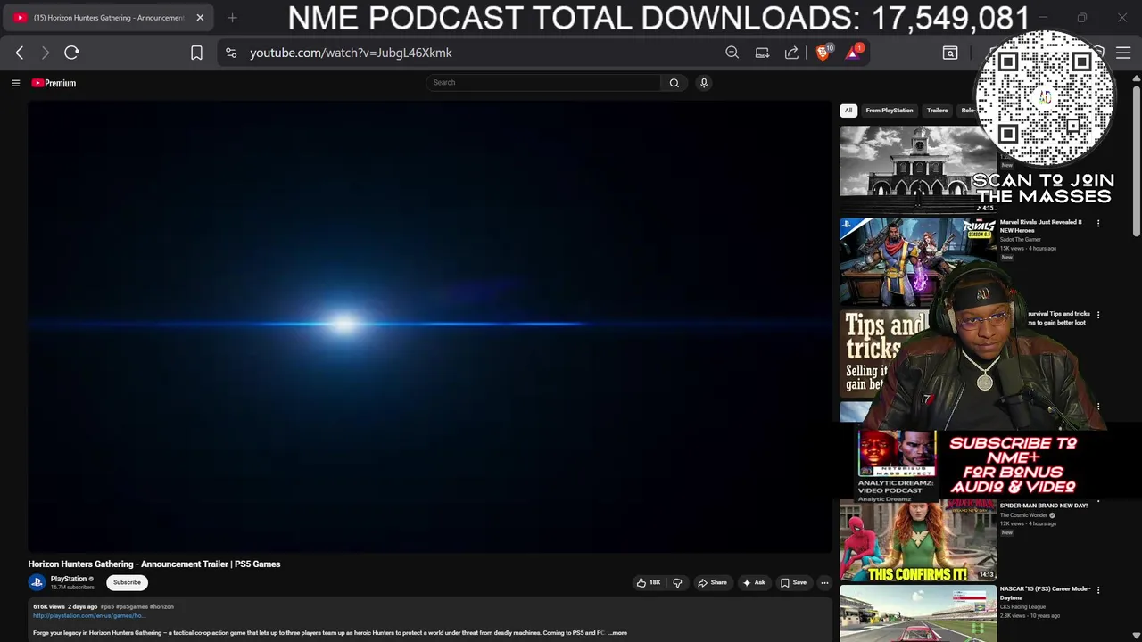Open The Cosmic Wonder channel name
This screenshot has height=642, width=1142.
(x=1023, y=515)
